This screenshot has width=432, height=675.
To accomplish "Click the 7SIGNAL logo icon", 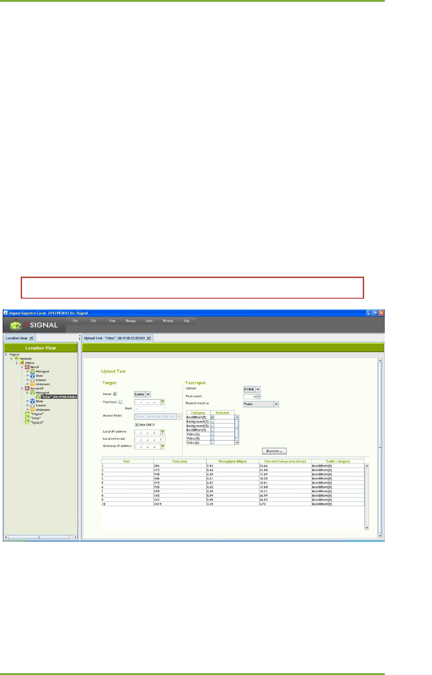I will point(16,325).
